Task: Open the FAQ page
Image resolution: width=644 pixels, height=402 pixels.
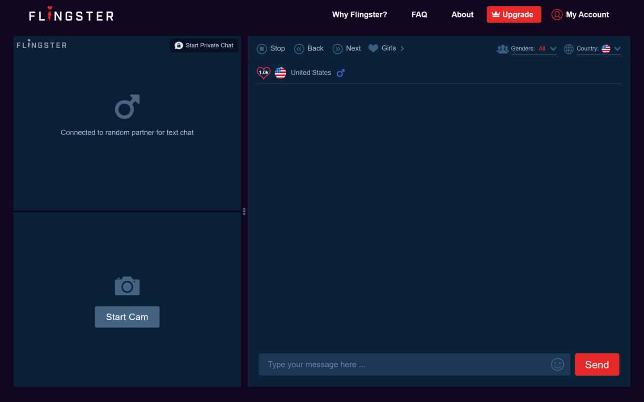Action: [x=419, y=15]
